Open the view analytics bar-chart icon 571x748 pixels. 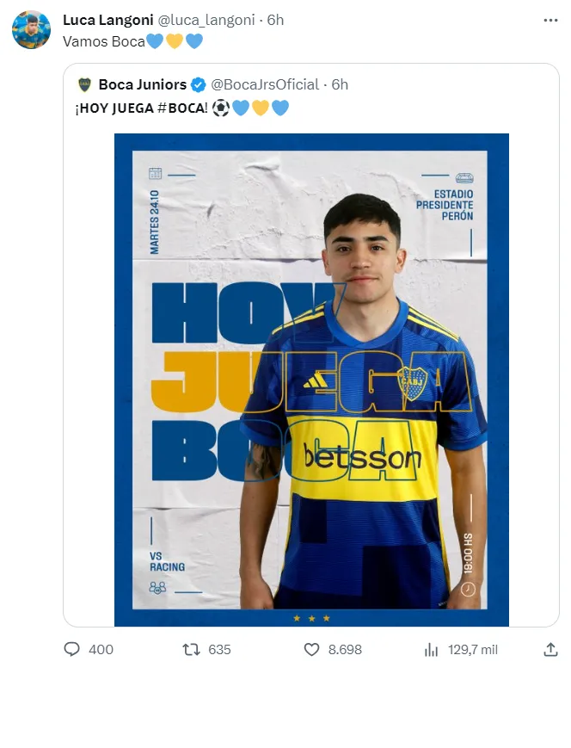tap(432, 650)
